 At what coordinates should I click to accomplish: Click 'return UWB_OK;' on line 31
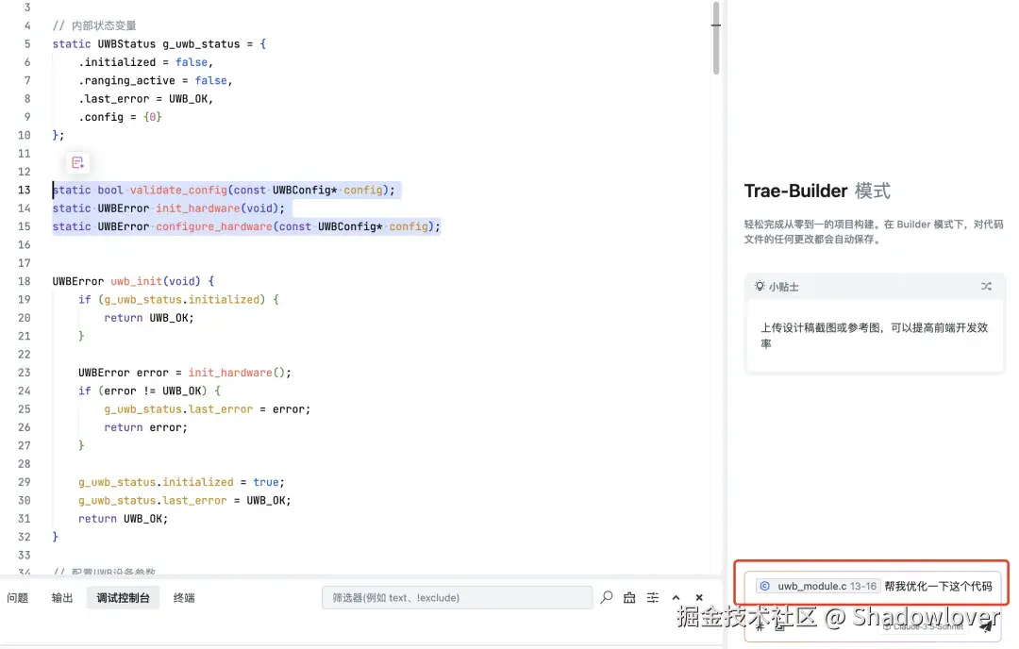pos(123,519)
